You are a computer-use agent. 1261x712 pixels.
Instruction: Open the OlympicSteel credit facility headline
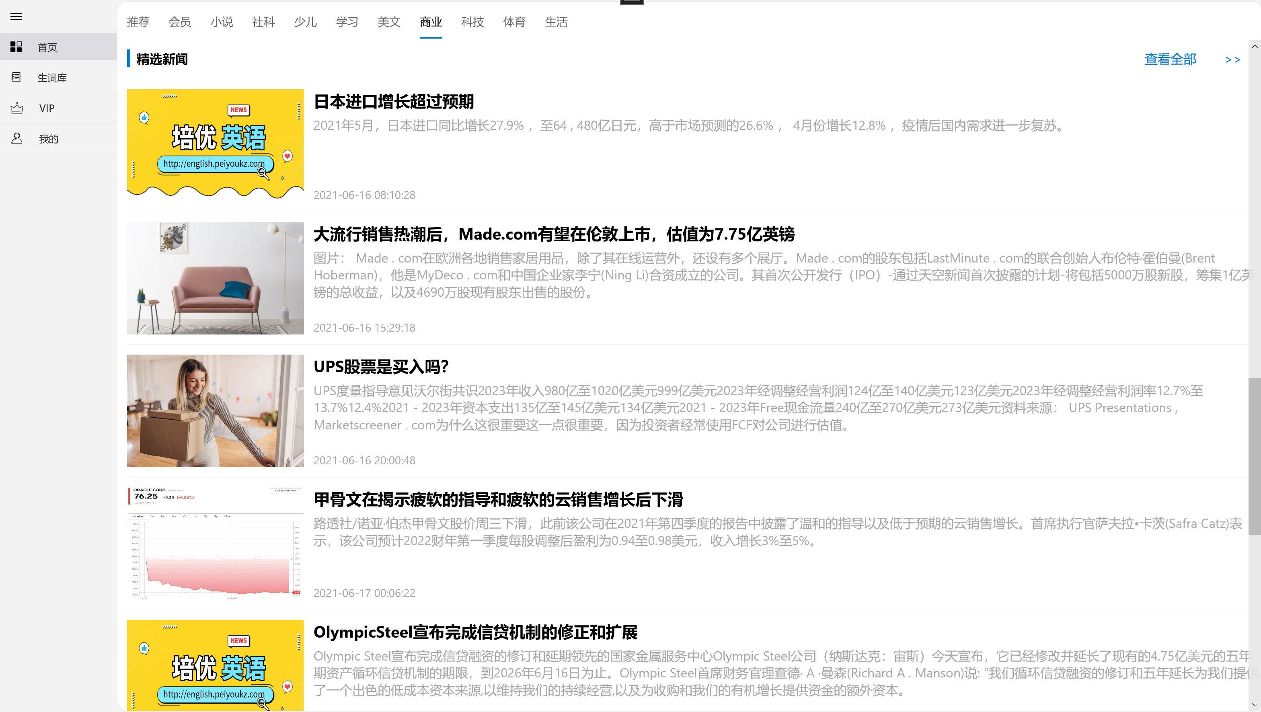tap(475, 632)
